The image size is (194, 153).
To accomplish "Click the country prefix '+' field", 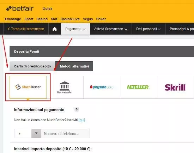I will (x=23, y=134).
